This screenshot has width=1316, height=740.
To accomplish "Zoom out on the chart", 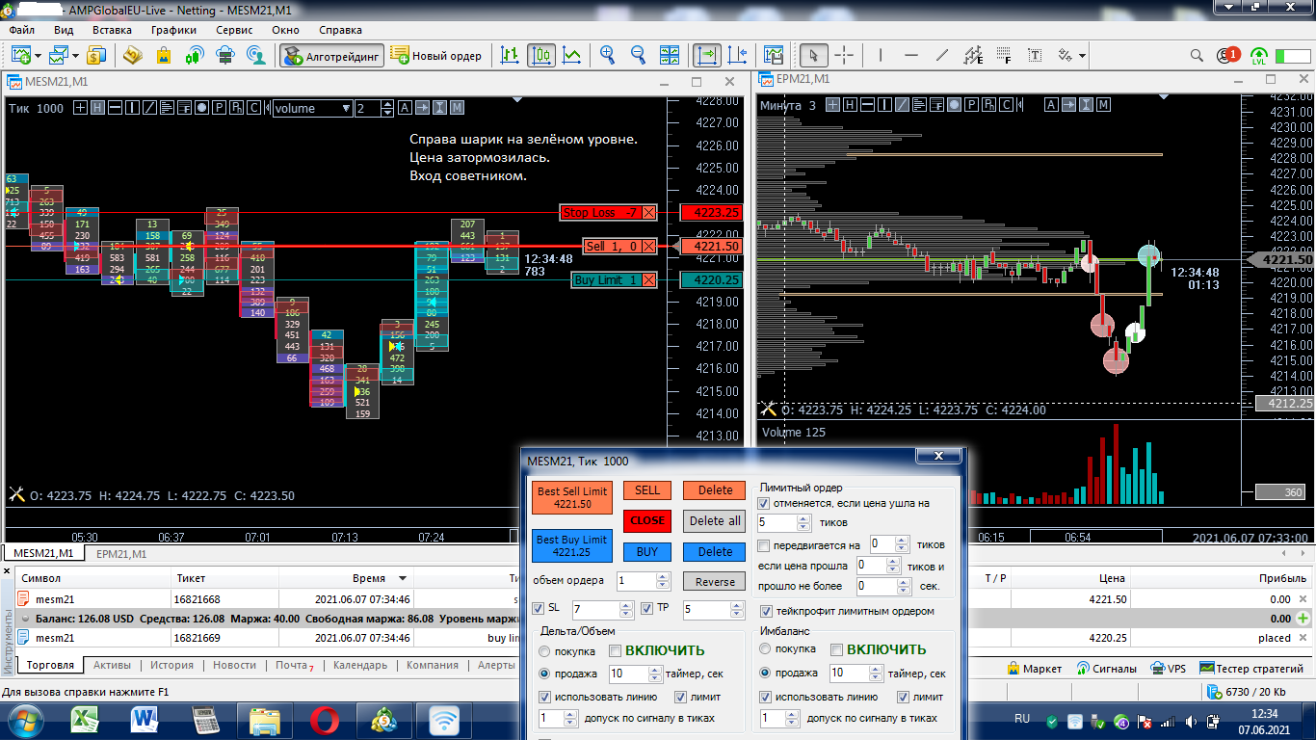I will (x=638, y=56).
